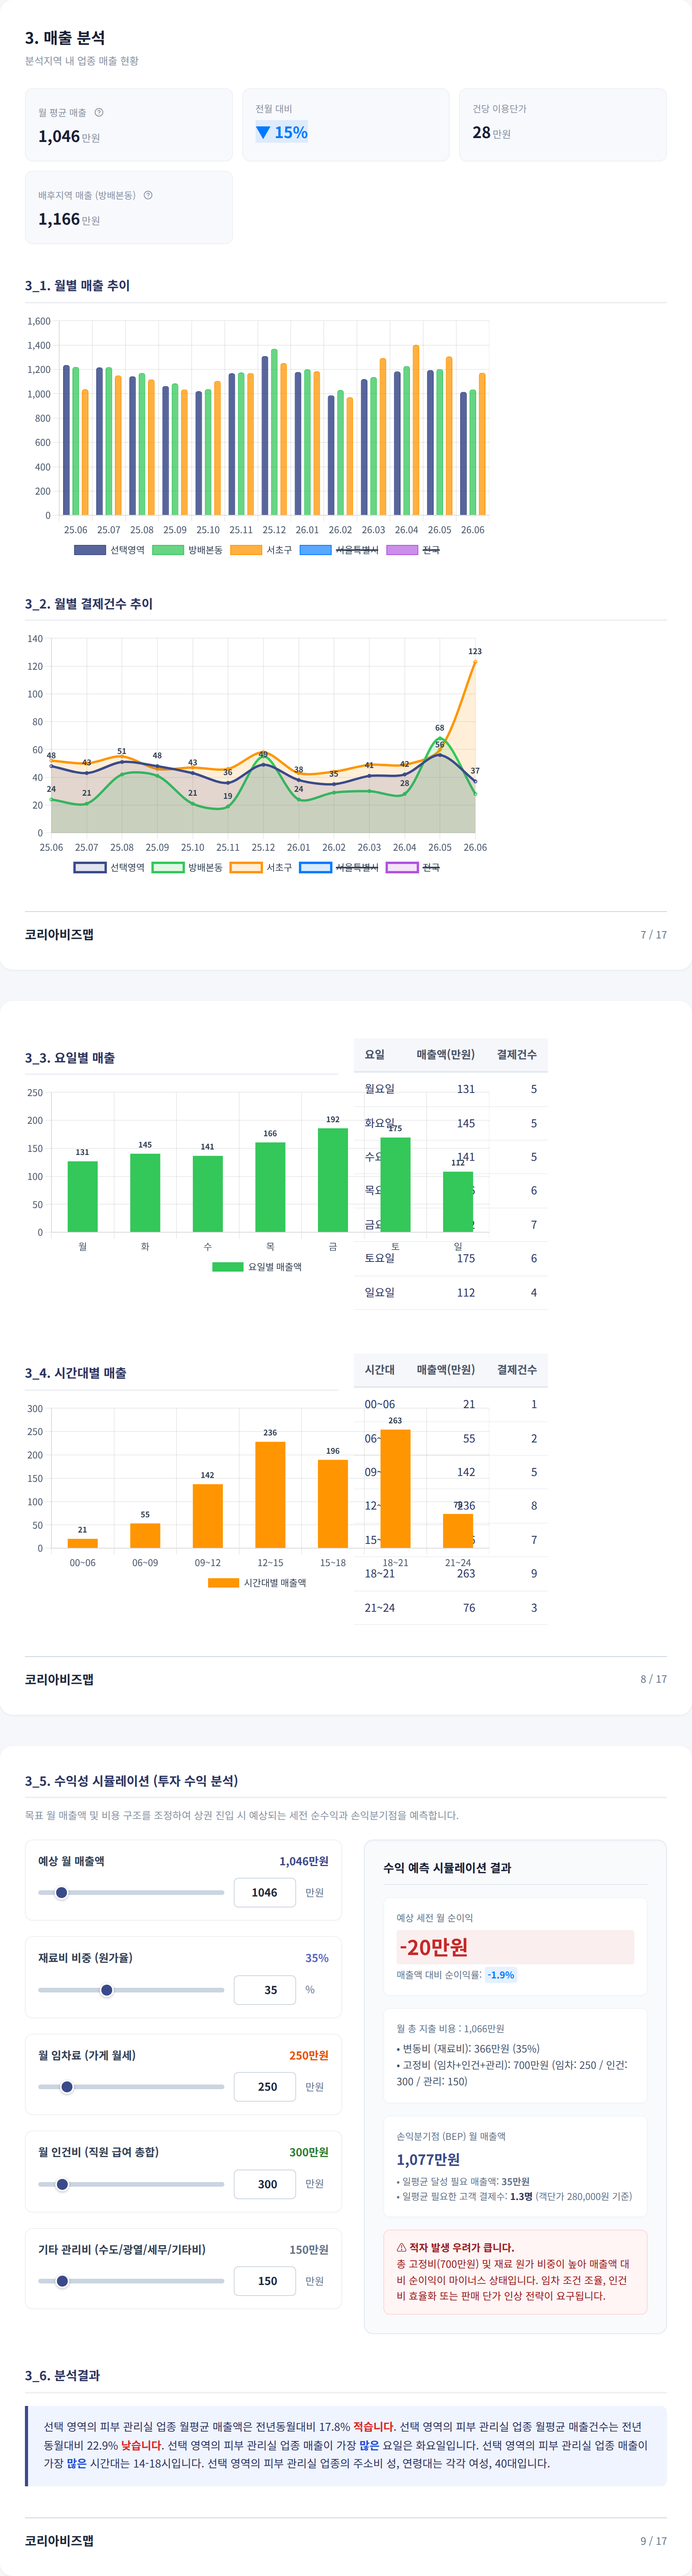This screenshot has width=692, height=2576.
Task: Click the 시간대 column header
Action: (380, 1370)
